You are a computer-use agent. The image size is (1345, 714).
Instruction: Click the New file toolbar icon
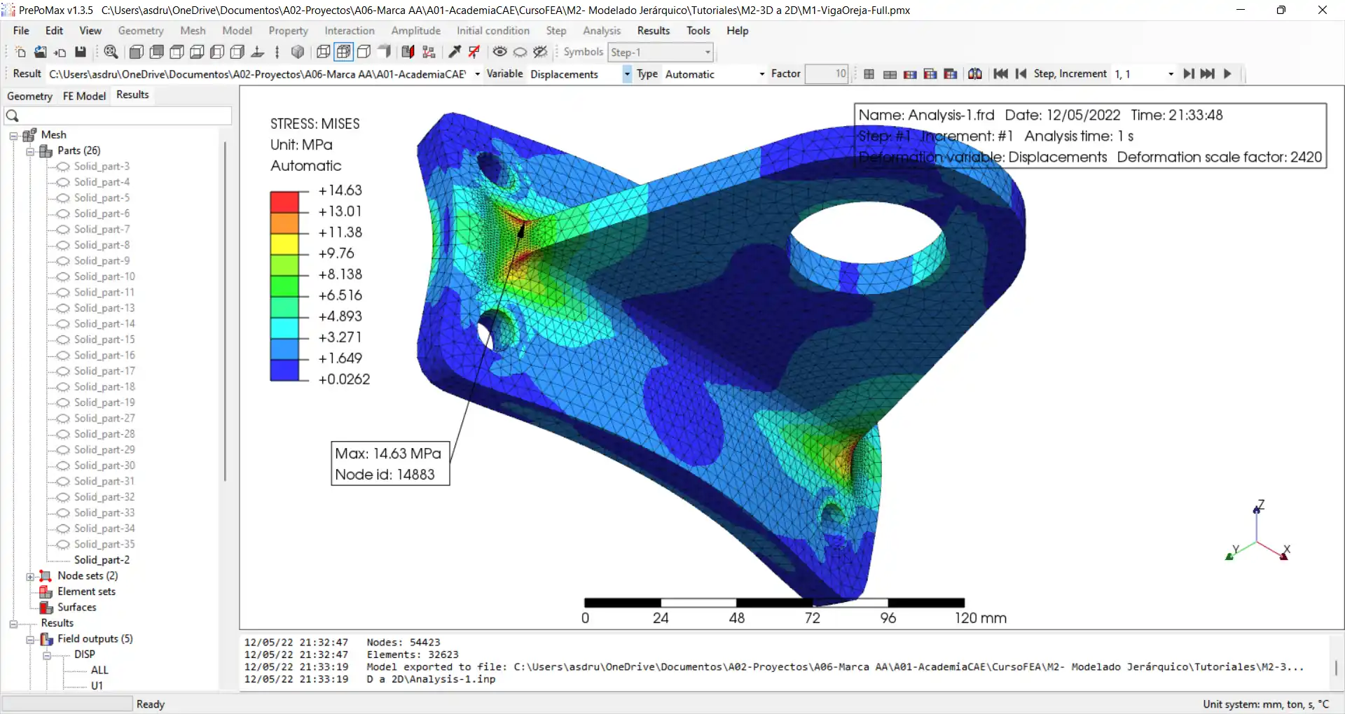pyautogui.click(x=20, y=52)
